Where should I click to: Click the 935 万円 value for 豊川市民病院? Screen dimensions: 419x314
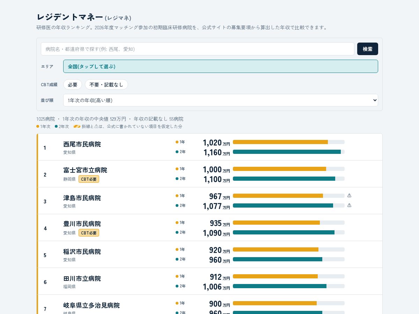point(220,223)
